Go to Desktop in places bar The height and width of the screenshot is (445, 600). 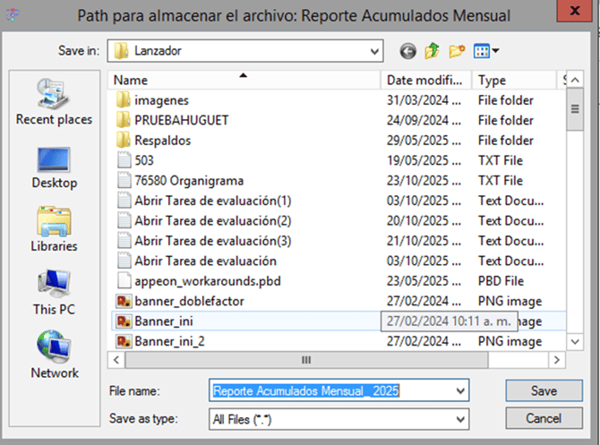(54, 166)
